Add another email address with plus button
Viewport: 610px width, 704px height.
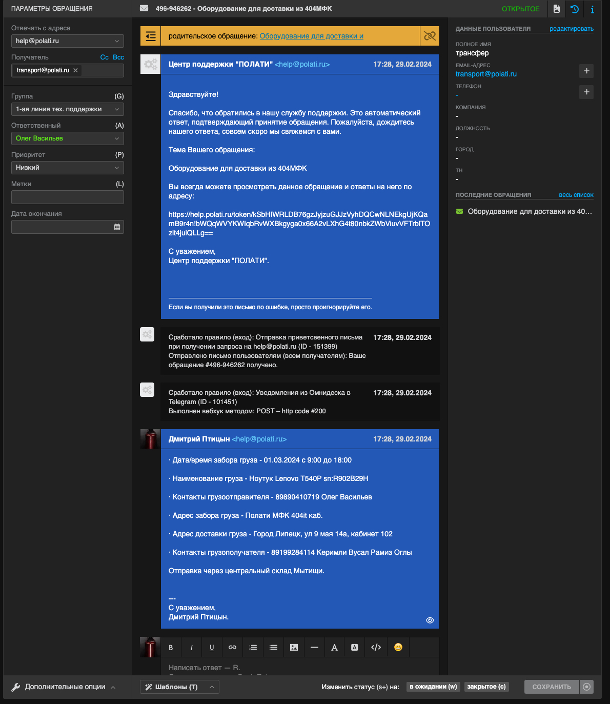click(586, 71)
